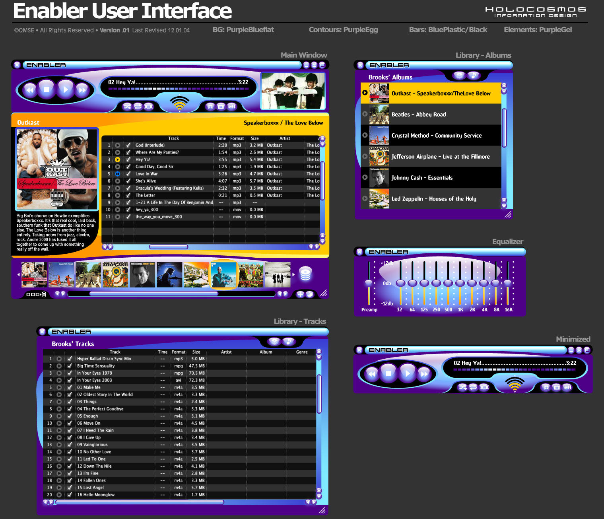This screenshot has width=604, height=519.
Task: Click scroll-down arrow at top of Albums list
Action: point(504,91)
